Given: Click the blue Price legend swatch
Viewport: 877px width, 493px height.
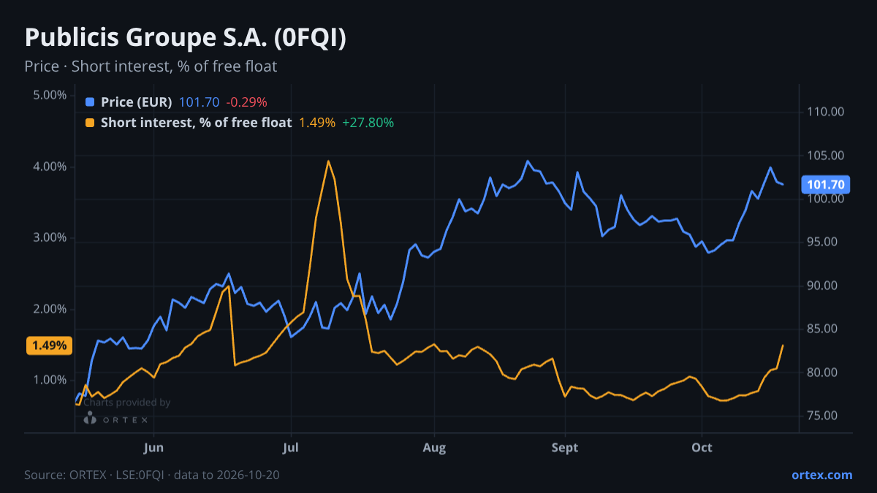Looking at the screenshot, I should [x=91, y=102].
